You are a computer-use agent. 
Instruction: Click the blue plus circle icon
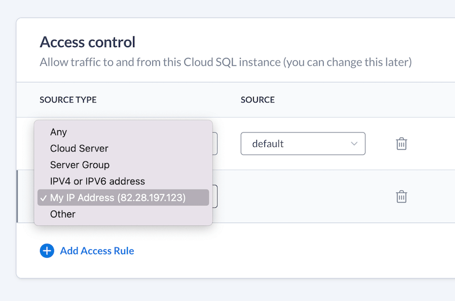click(47, 251)
